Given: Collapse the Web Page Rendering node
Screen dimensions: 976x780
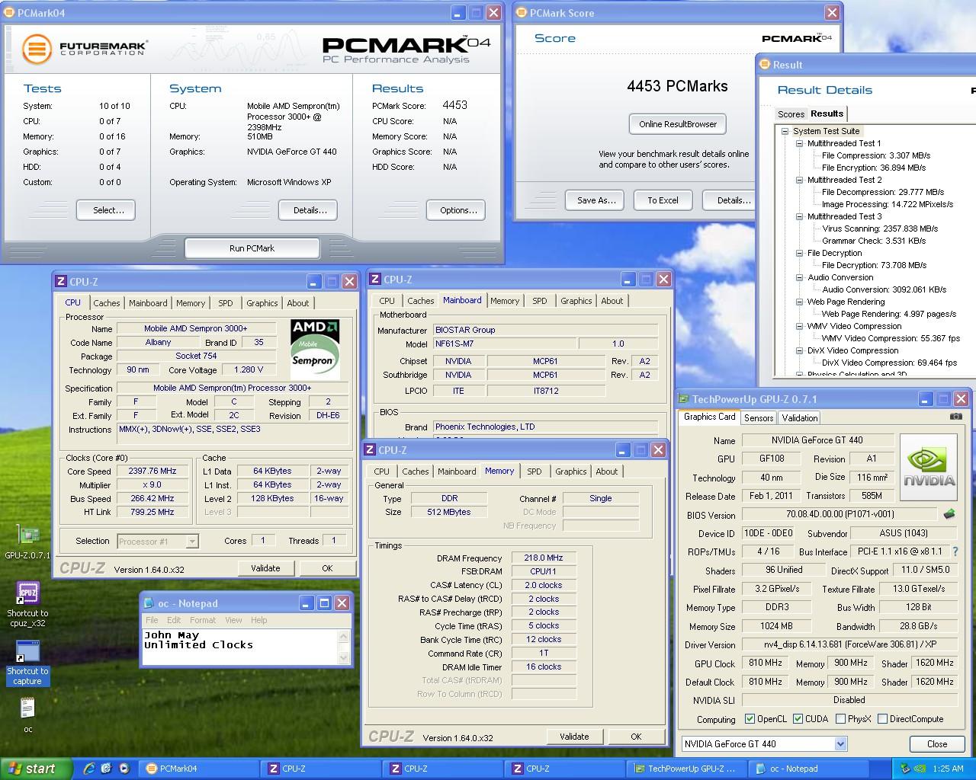Looking at the screenshot, I should [799, 302].
